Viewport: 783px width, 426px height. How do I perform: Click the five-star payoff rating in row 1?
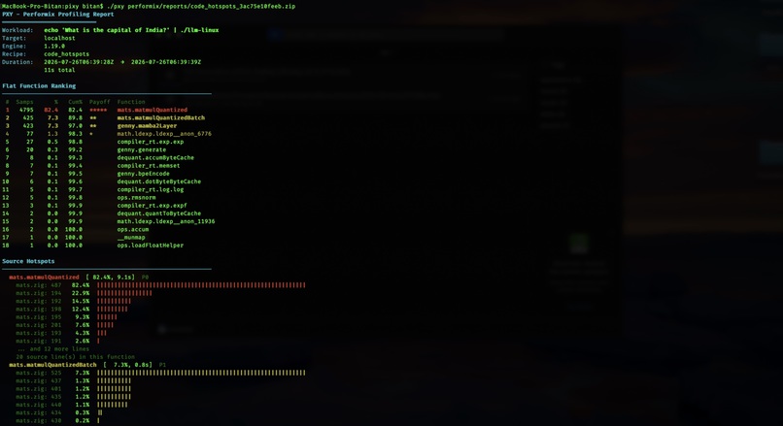point(98,110)
